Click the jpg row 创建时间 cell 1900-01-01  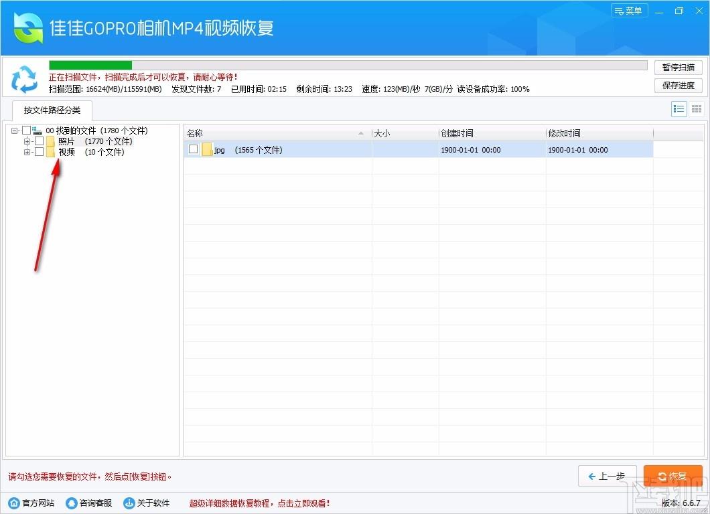470,150
